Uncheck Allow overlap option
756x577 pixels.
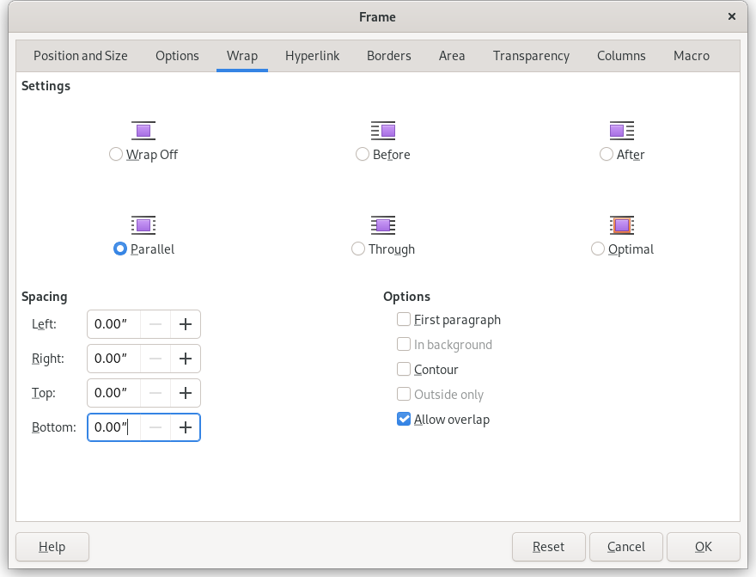(x=404, y=420)
